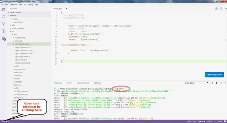The height and width of the screenshot is (123, 227).
Task: Kill terminal using the trash icon
Action: pos(216,83)
